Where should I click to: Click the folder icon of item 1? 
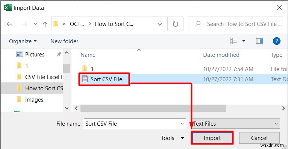85,69
